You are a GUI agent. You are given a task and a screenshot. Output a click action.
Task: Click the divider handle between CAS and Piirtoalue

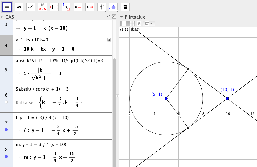click(x=117, y=96)
